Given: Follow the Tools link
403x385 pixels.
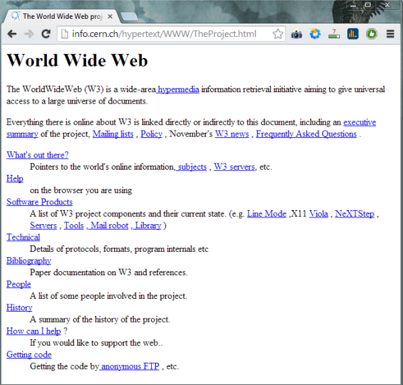Looking at the screenshot, I should click(x=74, y=225).
